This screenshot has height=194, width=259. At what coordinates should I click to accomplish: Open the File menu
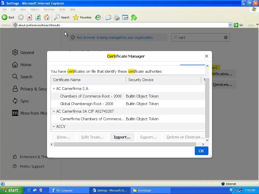pyautogui.click(x=5, y=9)
